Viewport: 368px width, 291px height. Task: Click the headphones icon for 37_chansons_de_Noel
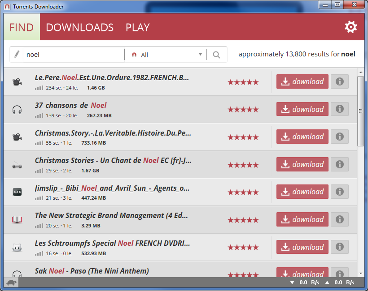pyautogui.click(x=17, y=109)
